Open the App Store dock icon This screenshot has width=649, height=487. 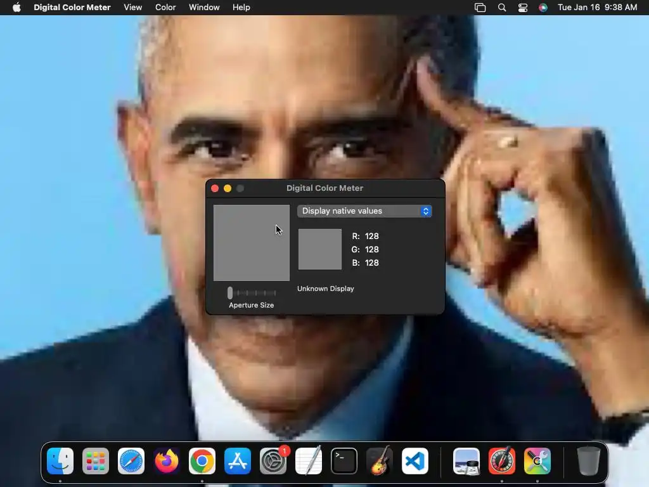[x=238, y=461]
